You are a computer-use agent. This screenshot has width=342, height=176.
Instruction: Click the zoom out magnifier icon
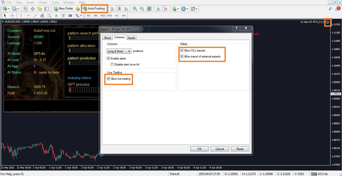(142, 9)
